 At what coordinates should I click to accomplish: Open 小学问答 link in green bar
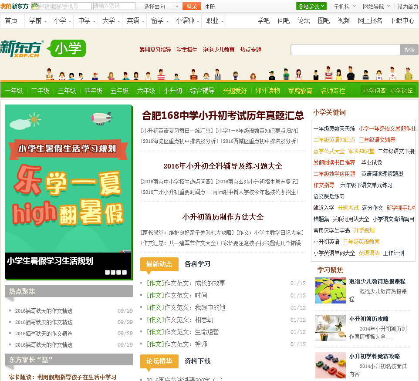click(x=375, y=91)
